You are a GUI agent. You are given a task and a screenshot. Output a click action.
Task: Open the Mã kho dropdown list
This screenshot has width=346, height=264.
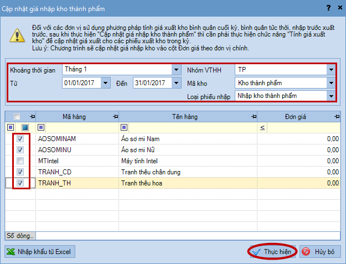pos(330,83)
